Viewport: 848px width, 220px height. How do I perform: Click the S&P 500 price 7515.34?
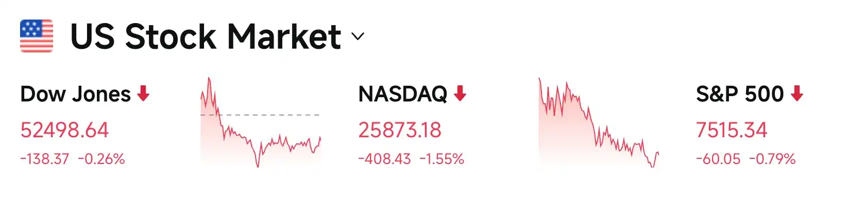click(x=732, y=130)
